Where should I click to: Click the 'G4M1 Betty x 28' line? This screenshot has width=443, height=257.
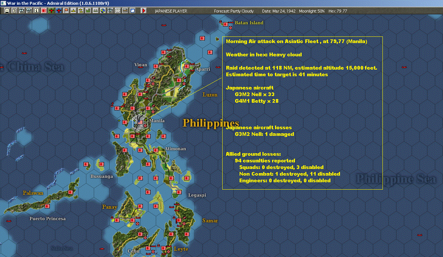click(x=257, y=101)
